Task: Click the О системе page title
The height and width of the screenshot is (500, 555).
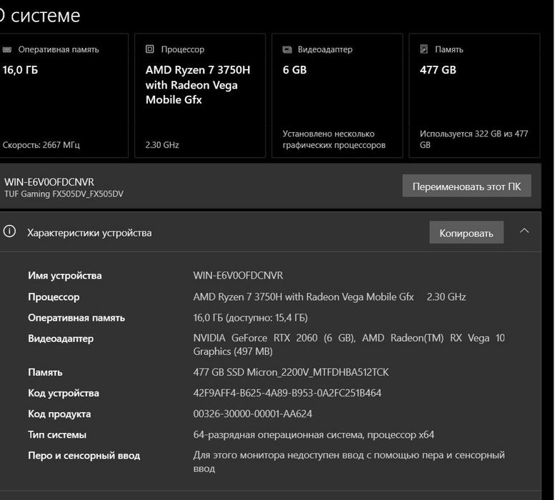Action: (x=40, y=15)
